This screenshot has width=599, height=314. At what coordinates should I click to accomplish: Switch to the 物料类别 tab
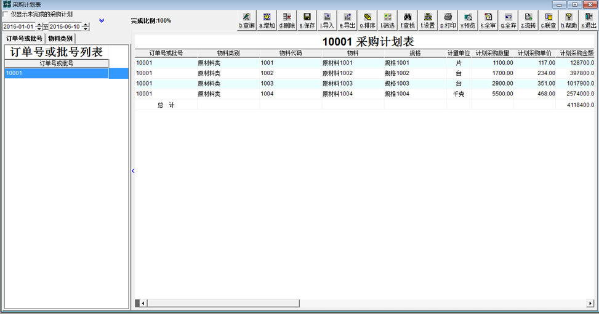tap(60, 39)
